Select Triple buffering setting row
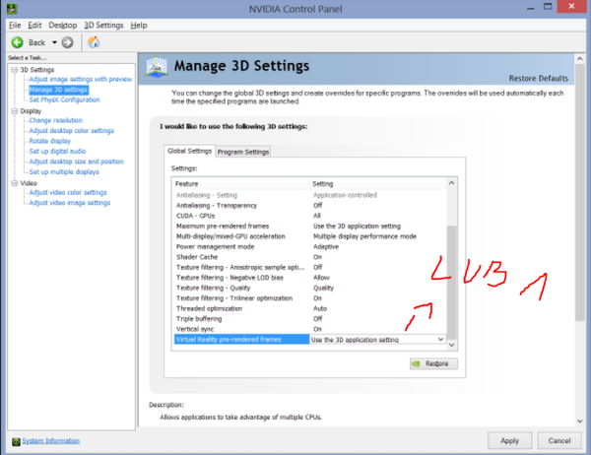The height and width of the screenshot is (455, 591). [x=310, y=319]
